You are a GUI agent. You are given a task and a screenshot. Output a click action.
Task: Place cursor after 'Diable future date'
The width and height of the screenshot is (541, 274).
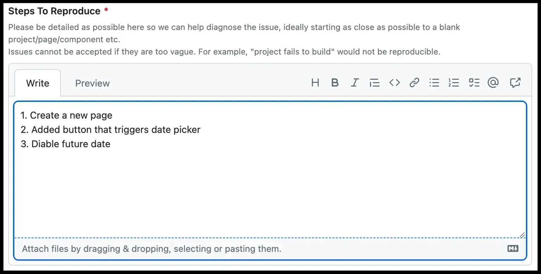pos(111,144)
